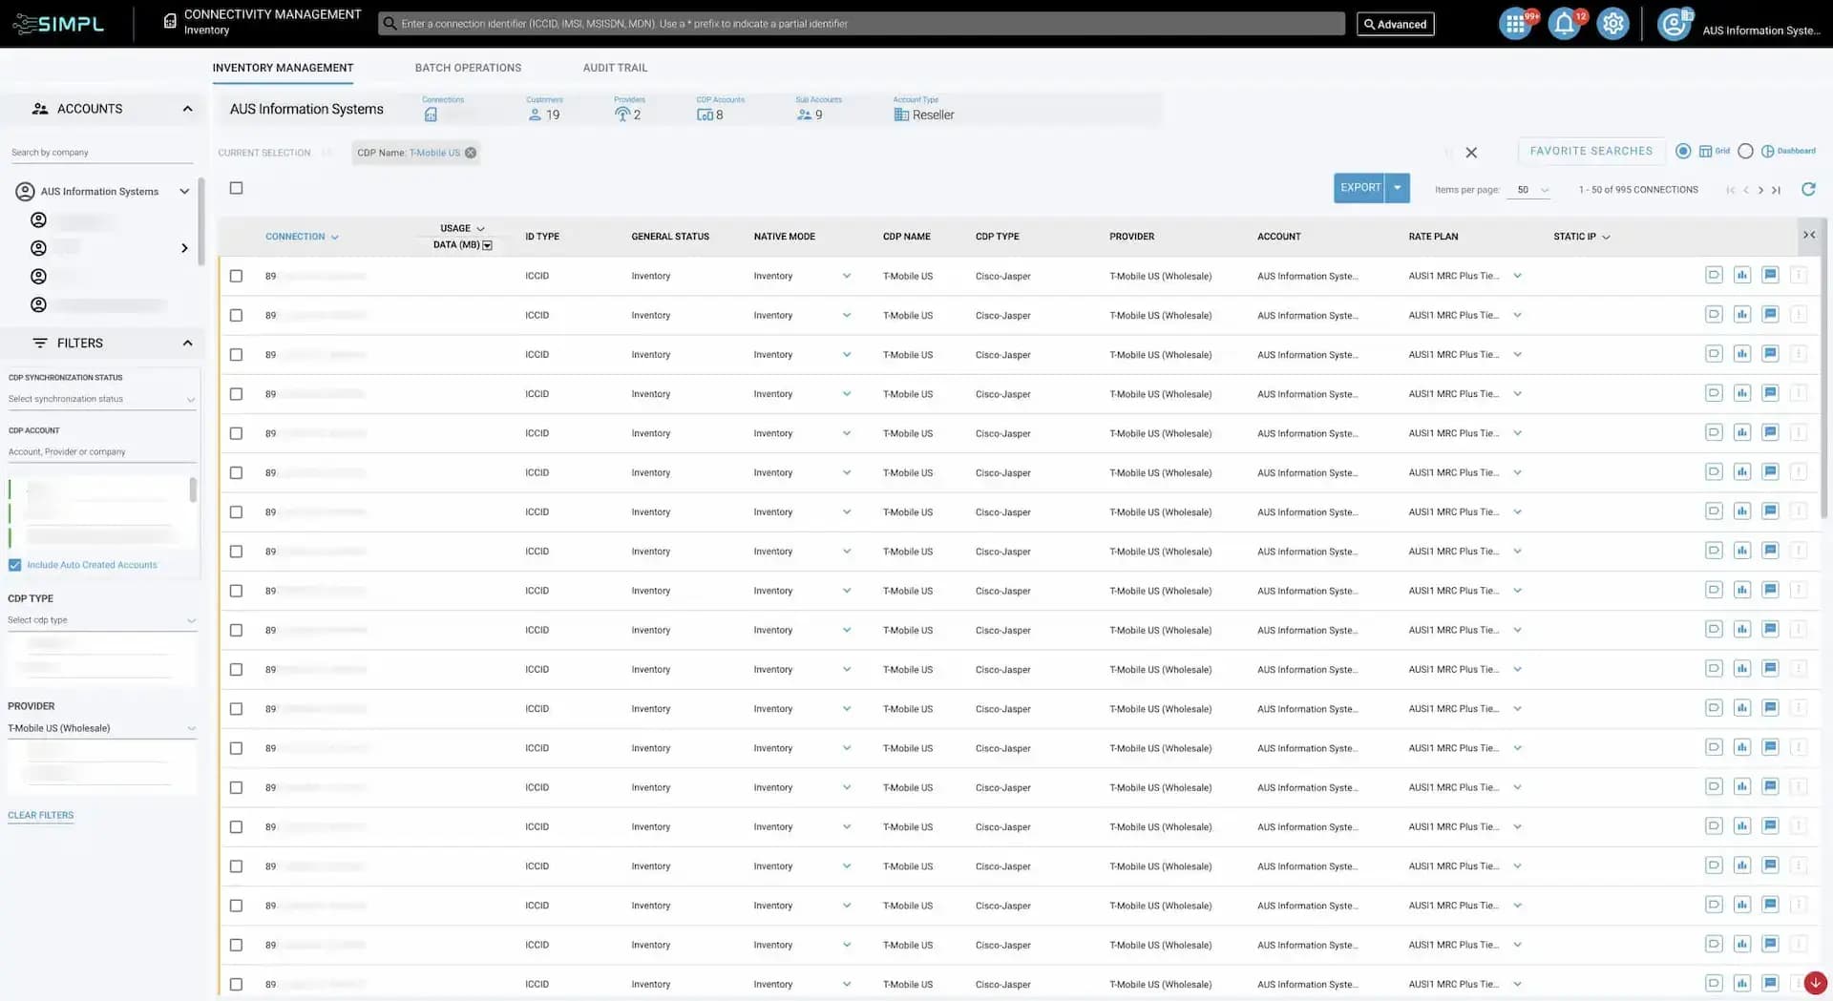Collapse the AUS Information Systems tree node
The image size is (1833, 1001).
coord(184,192)
